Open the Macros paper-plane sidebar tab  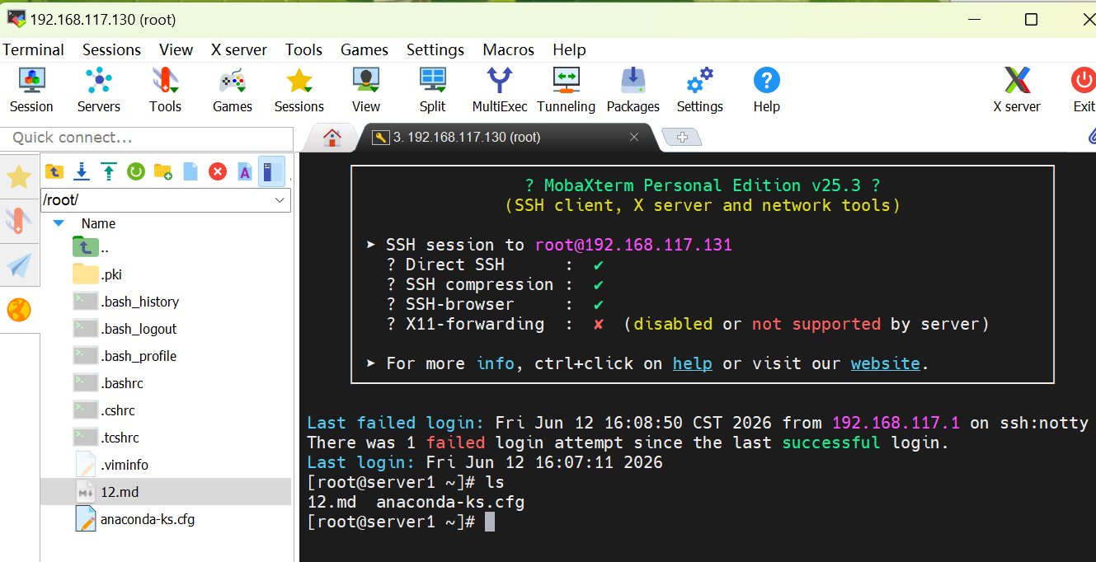19,265
